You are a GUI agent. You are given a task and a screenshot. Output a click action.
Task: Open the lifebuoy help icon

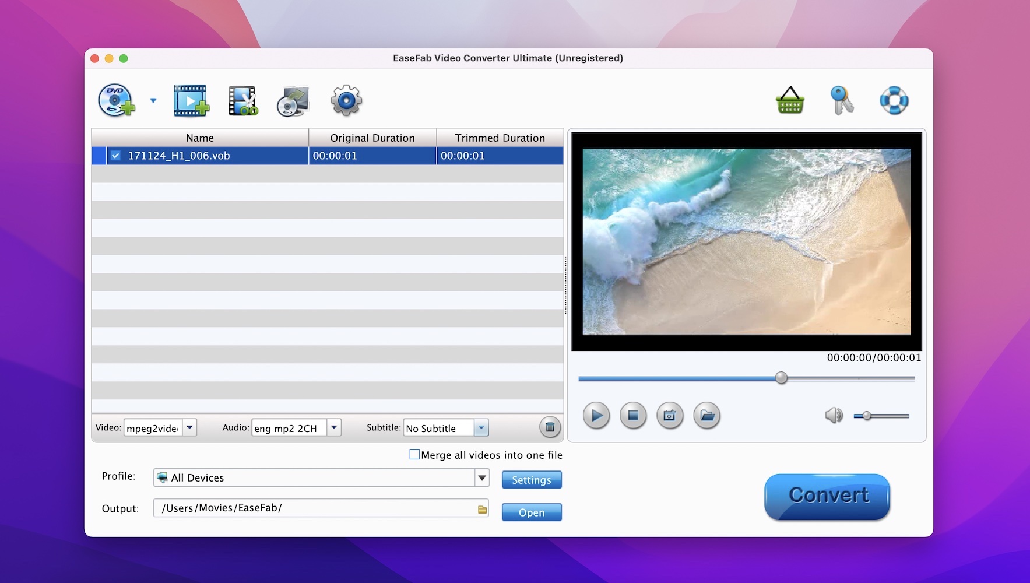(894, 100)
